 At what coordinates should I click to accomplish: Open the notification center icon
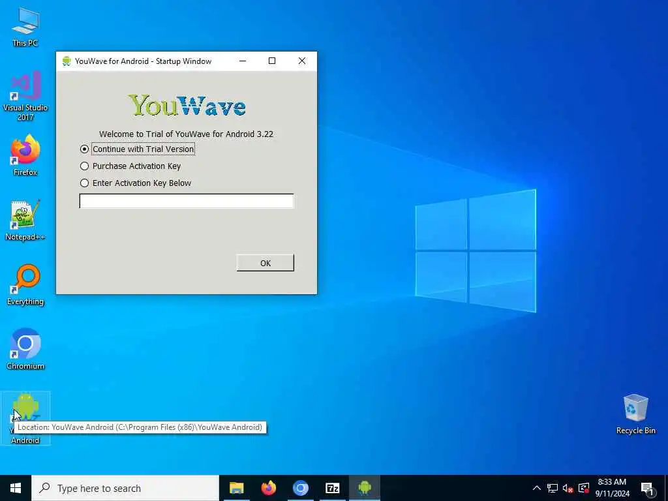click(x=647, y=489)
